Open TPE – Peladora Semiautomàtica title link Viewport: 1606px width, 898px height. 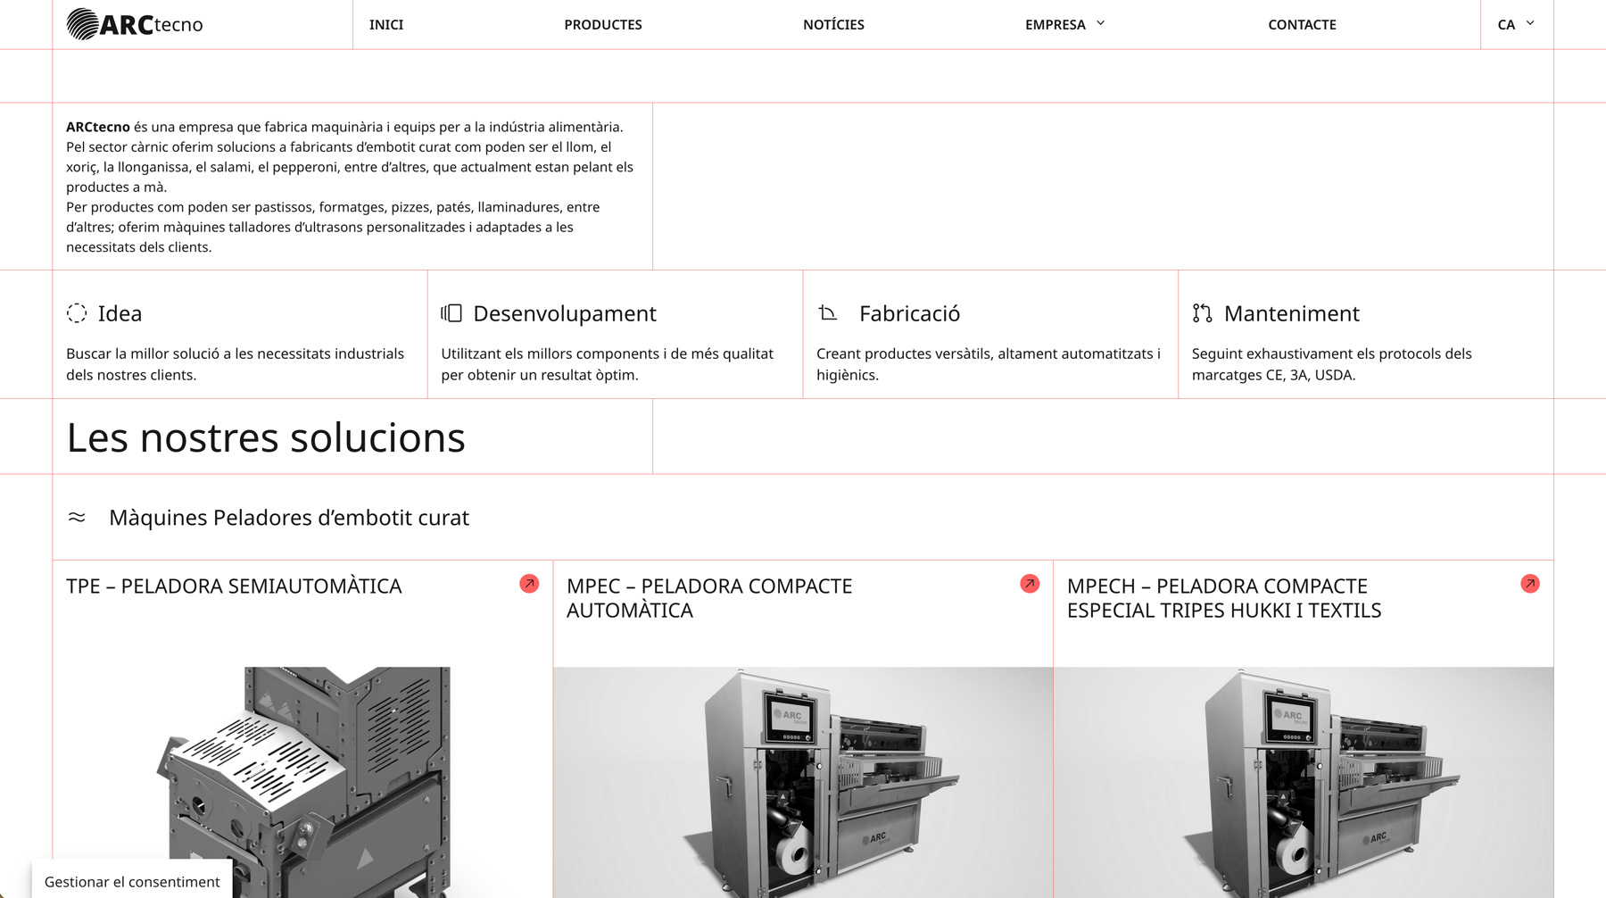234,586
